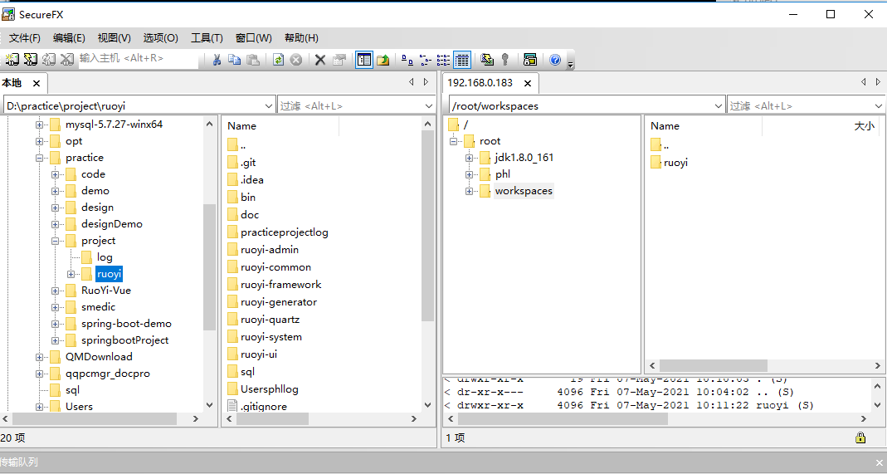The height and width of the screenshot is (474, 887).
Task: Close the 192.168.0.183 tab
Action: point(527,84)
